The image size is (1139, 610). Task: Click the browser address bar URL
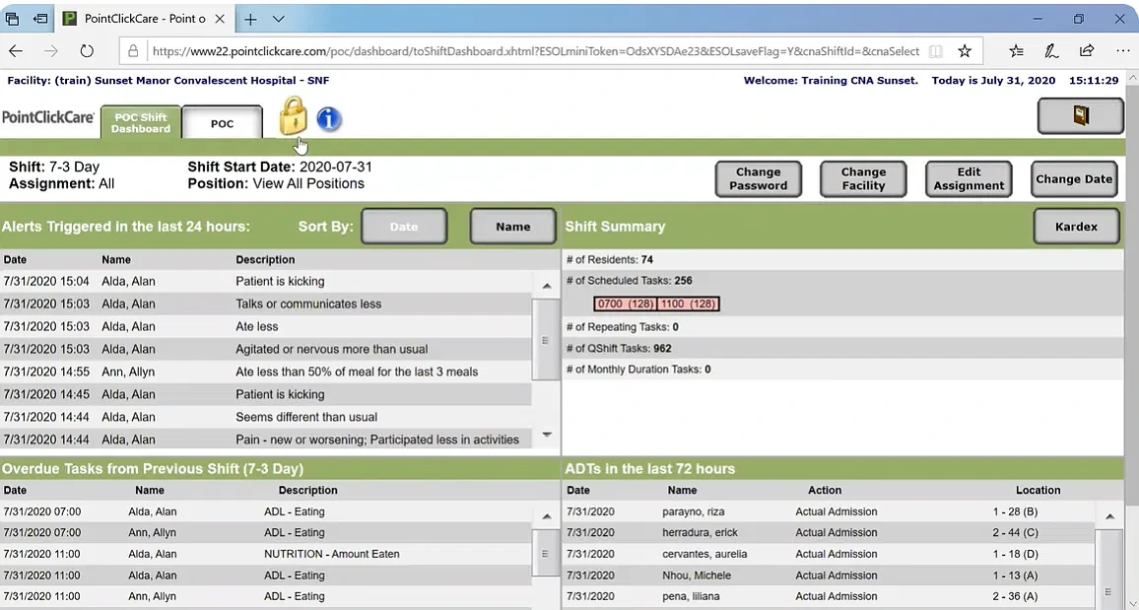(x=535, y=51)
